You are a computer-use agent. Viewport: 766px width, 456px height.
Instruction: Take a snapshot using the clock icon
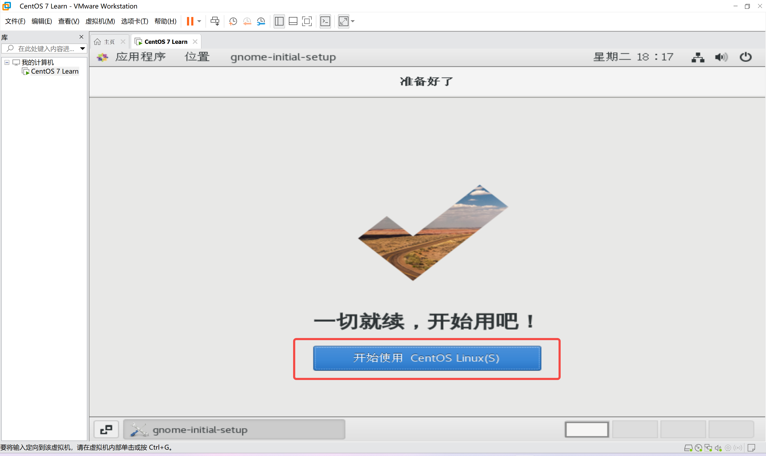point(233,21)
